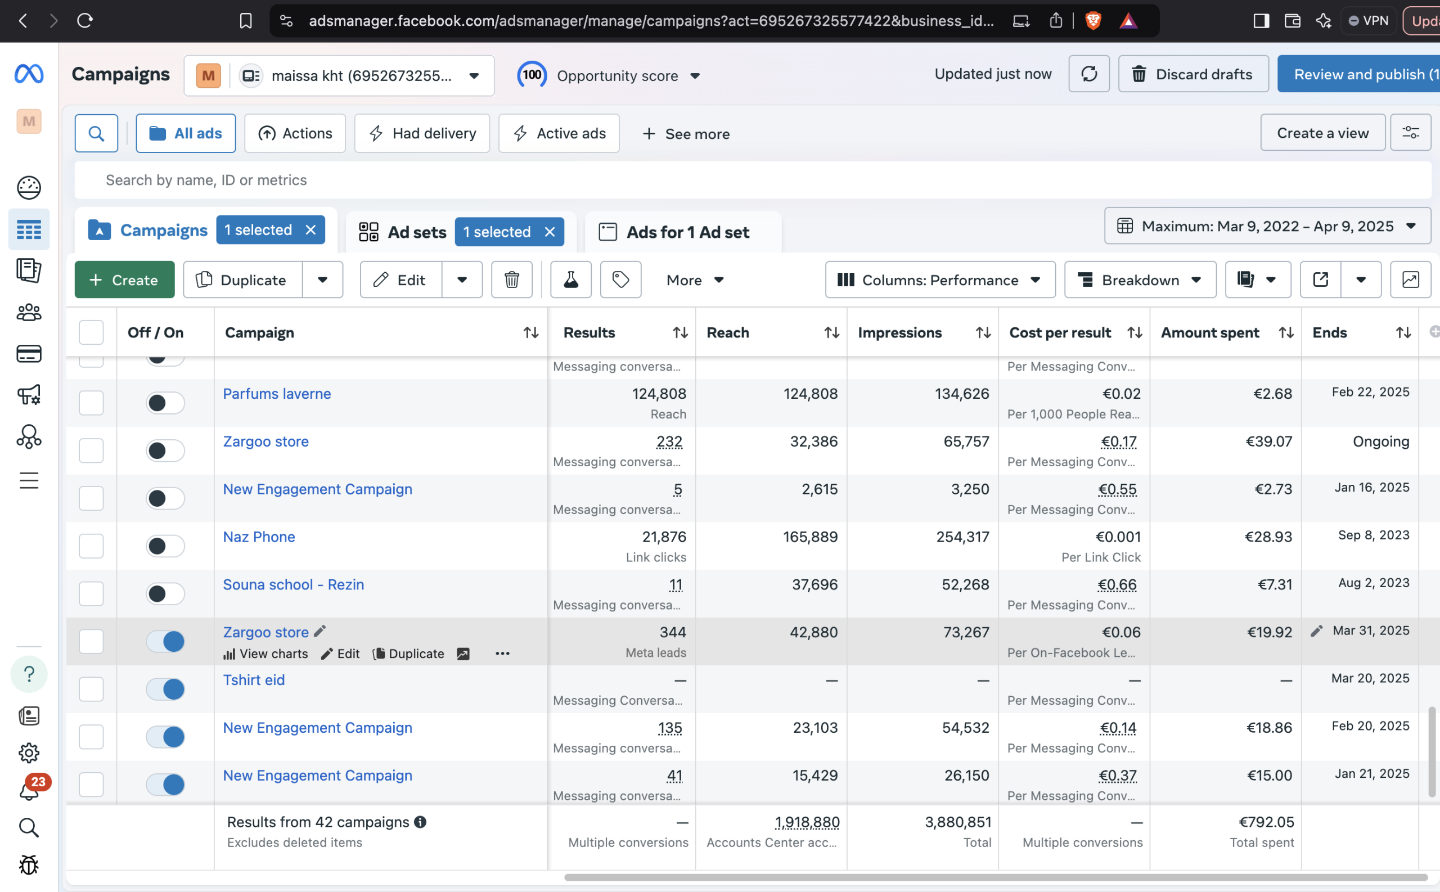Image resolution: width=1440 pixels, height=892 pixels.
Task: Open Breakdown dropdown
Action: click(1140, 280)
